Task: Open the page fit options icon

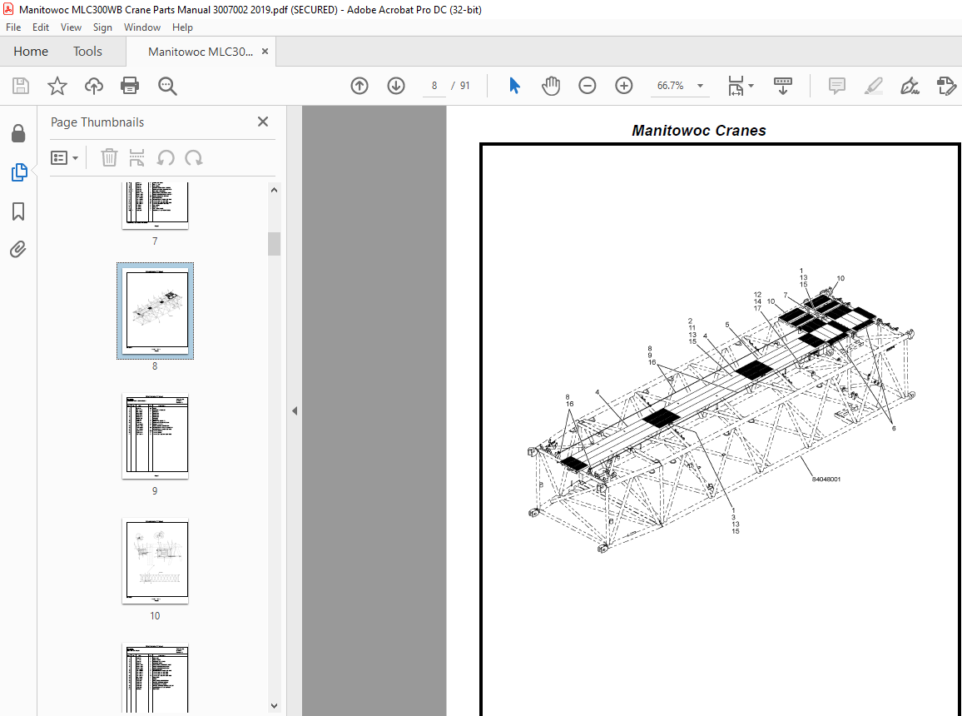Action: pyautogui.click(x=741, y=86)
